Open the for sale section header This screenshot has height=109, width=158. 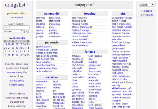tap(90, 52)
